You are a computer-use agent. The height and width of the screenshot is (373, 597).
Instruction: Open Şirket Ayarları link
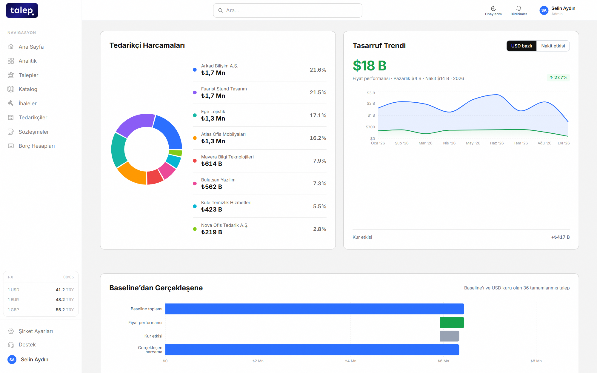[36, 331]
